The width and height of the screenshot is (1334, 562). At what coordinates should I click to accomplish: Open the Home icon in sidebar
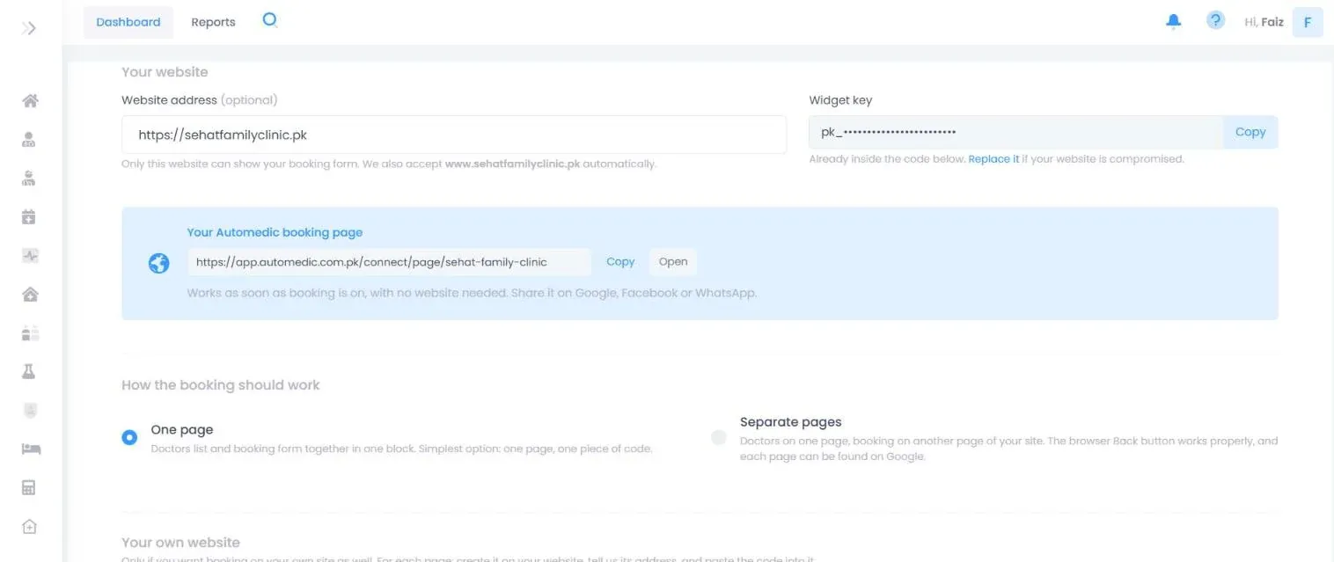pos(30,100)
